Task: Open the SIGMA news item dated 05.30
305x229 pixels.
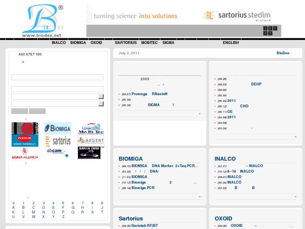Action: pos(161,105)
